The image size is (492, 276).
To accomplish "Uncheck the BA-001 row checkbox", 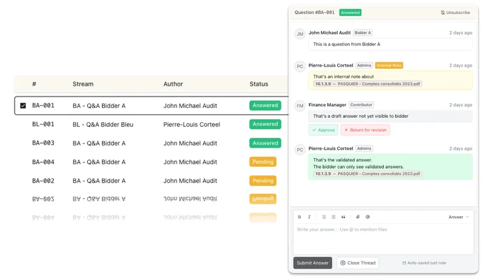I will pos(23,105).
